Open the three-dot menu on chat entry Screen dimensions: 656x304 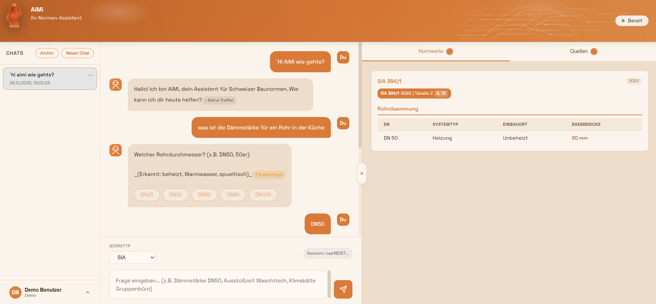point(90,75)
